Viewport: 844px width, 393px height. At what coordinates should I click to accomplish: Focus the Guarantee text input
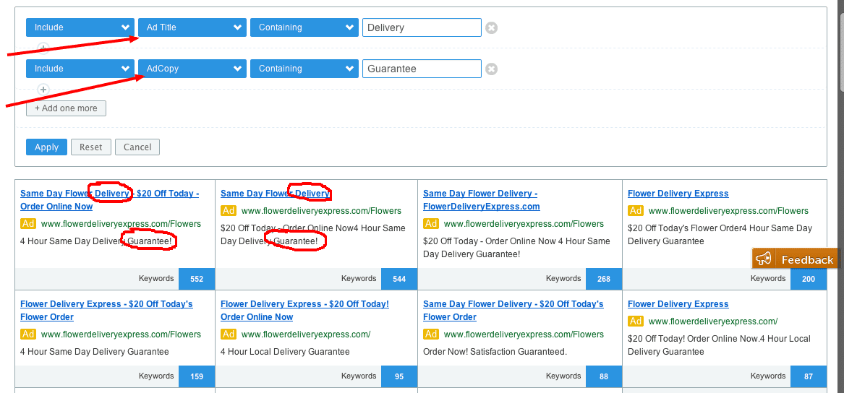pyautogui.click(x=421, y=69)
